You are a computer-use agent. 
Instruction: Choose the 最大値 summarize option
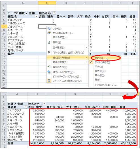tap(100, 71)
